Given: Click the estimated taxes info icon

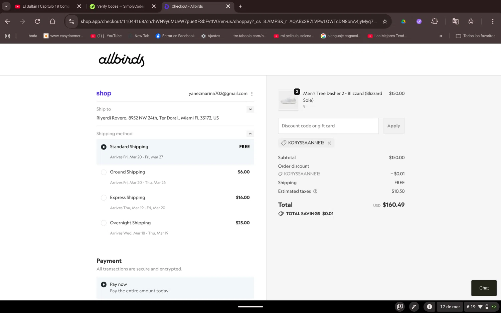Looking at the screenshot, I should pyautogui.click(x=315, y=192).
